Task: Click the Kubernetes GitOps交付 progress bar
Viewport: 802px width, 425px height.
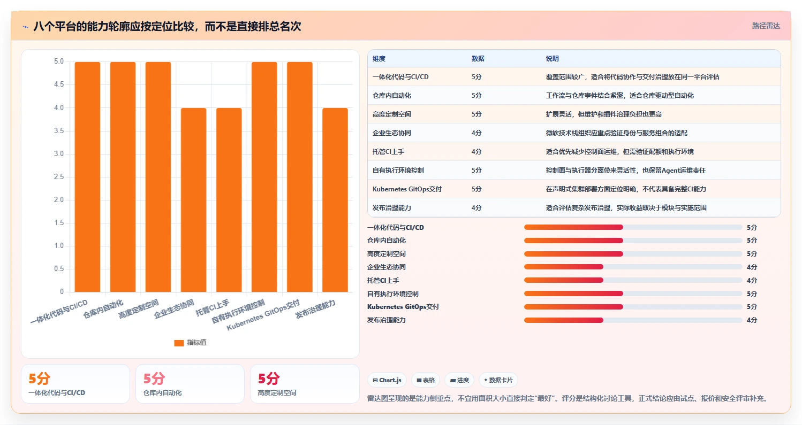Action: click(633, 307)
